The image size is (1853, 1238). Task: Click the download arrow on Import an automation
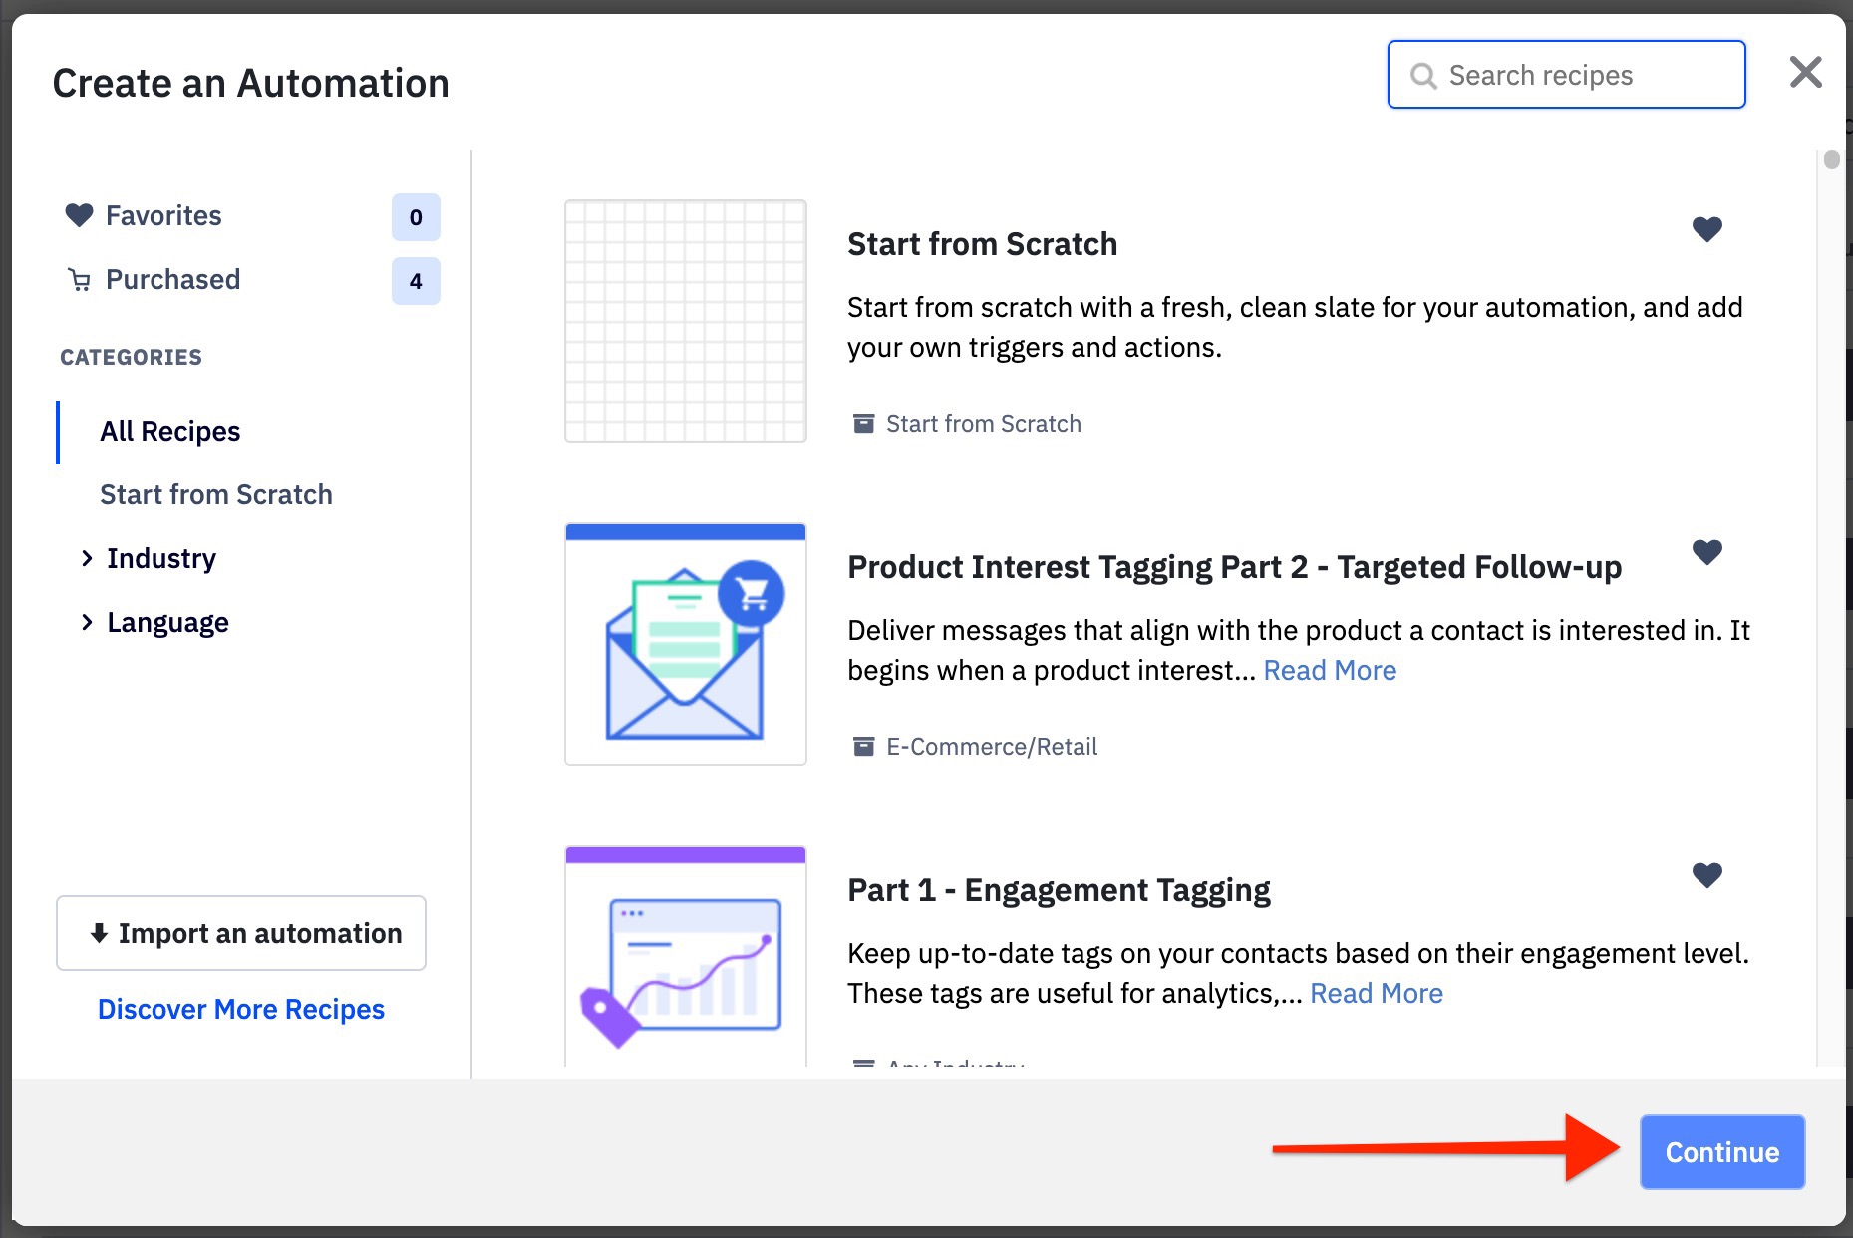click(99, 933)
